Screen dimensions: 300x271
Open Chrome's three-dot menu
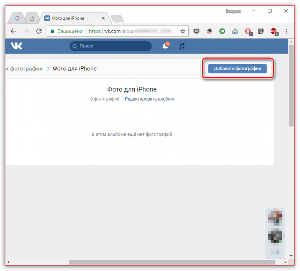pyautogui.click(x=286, y=31)
